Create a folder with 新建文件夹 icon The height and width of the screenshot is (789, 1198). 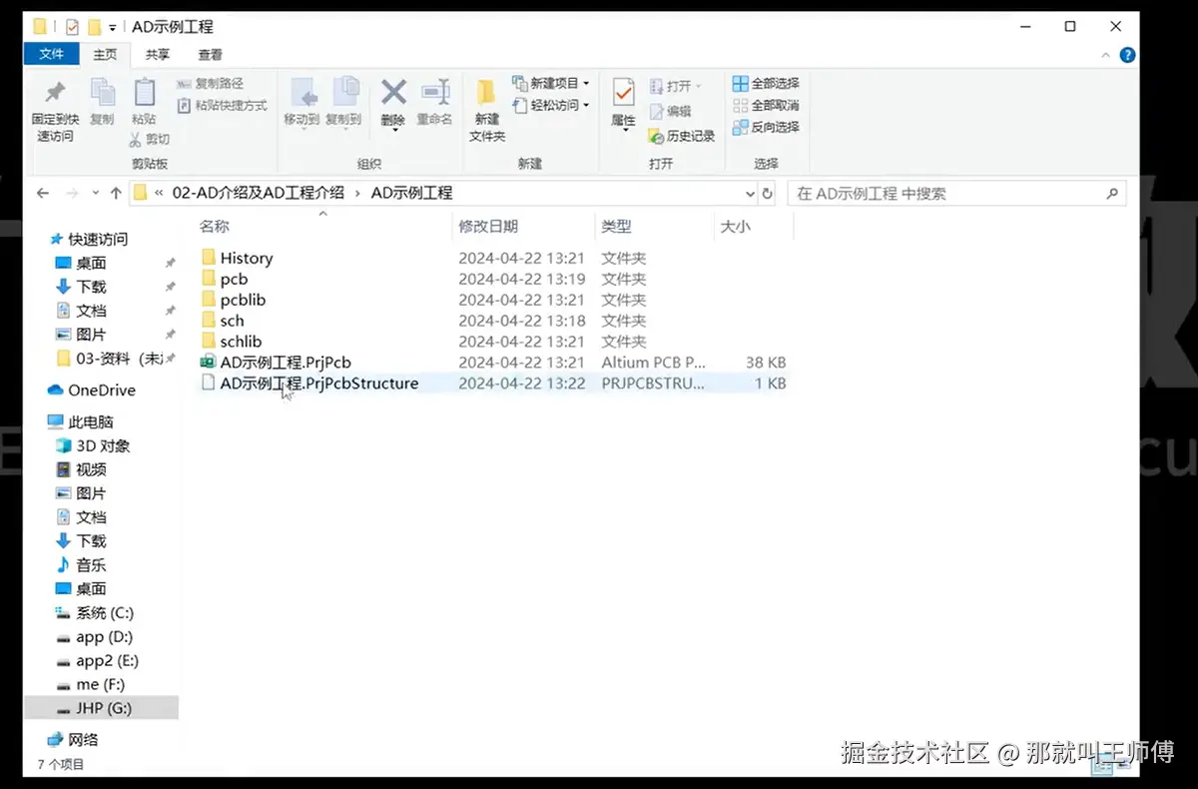pos(486,93)
